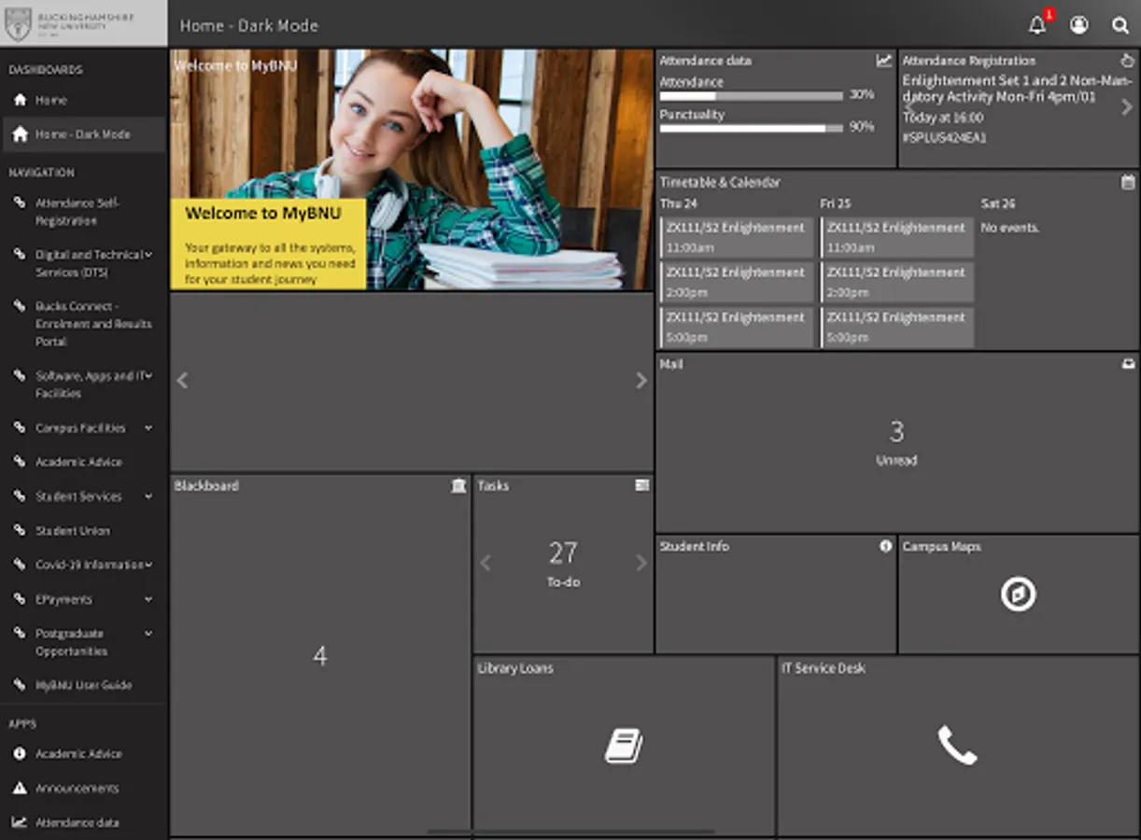Open the Student Union navigation item
The image size is (1141, 840).
(x=73, y=530)
